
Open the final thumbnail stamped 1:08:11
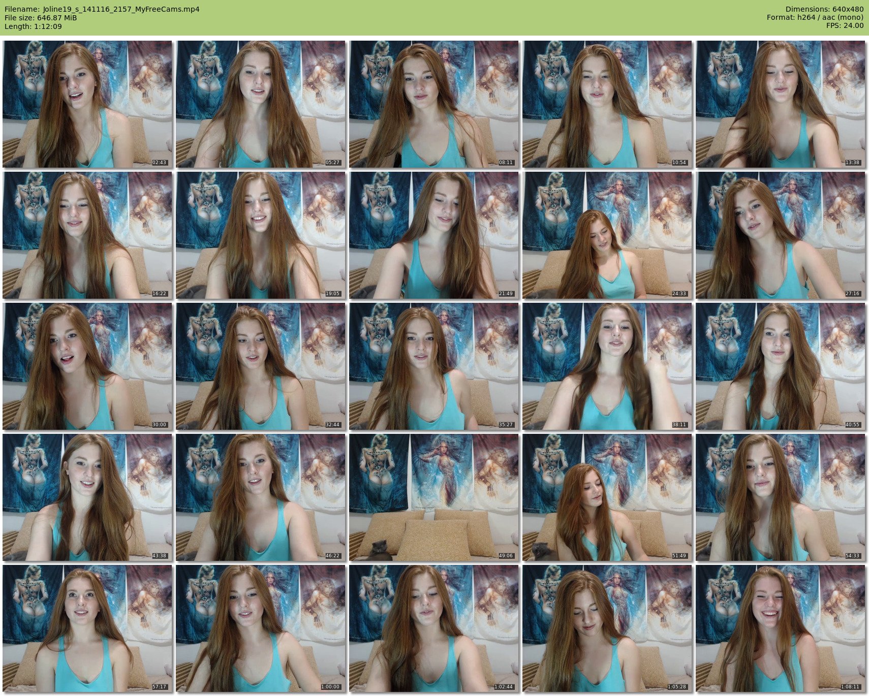pos(781,628)
